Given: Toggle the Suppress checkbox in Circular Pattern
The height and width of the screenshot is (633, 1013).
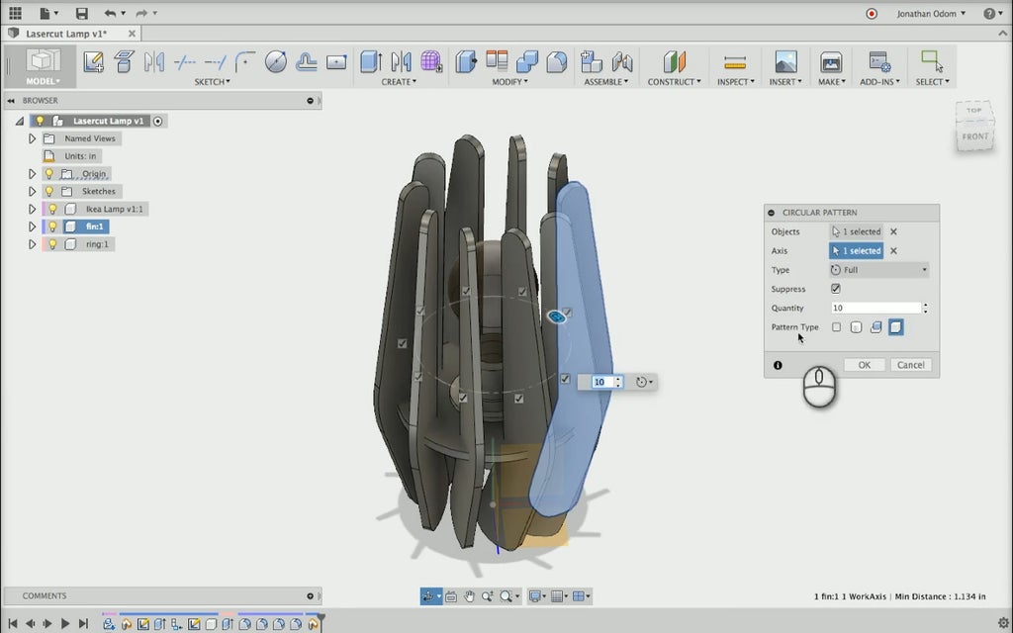Looking at the screenshot, I should (x=836, y=289).
